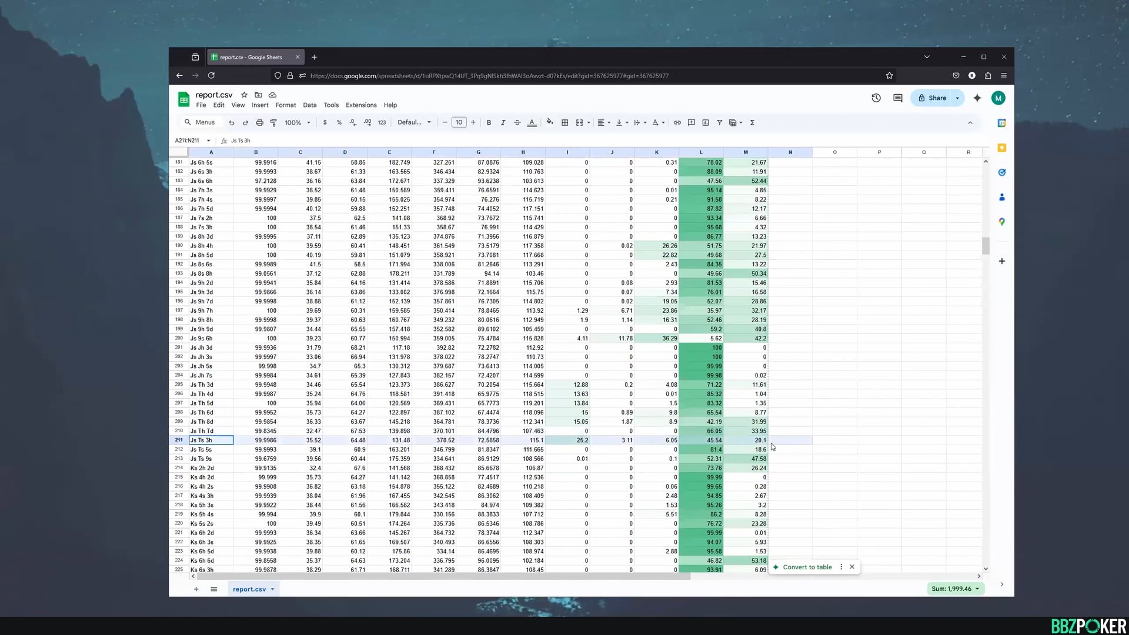Viewport: 1129px width, 635px height.
Task: Toggle strikethrough formatting
Action: coord(517,122)
